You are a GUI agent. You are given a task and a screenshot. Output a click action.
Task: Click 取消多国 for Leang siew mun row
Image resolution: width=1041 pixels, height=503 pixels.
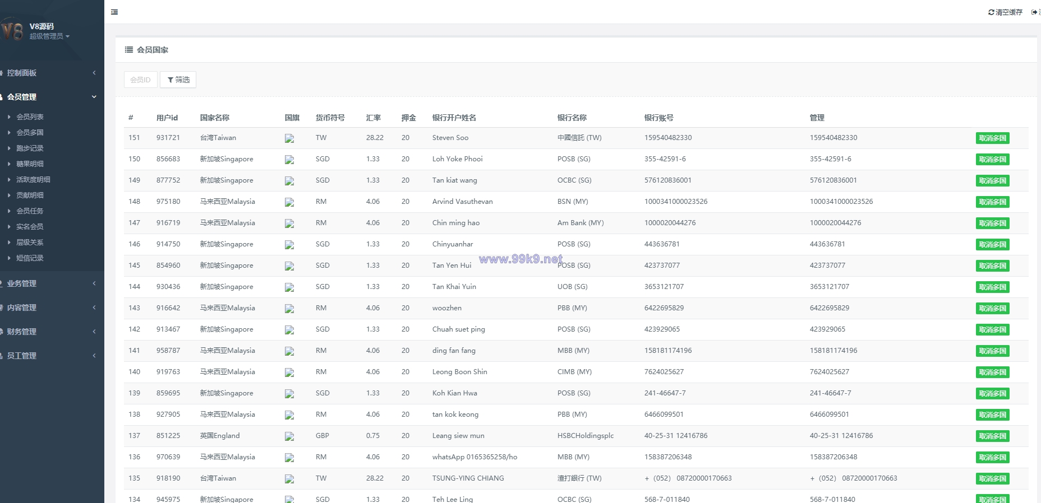pos(992,436)
